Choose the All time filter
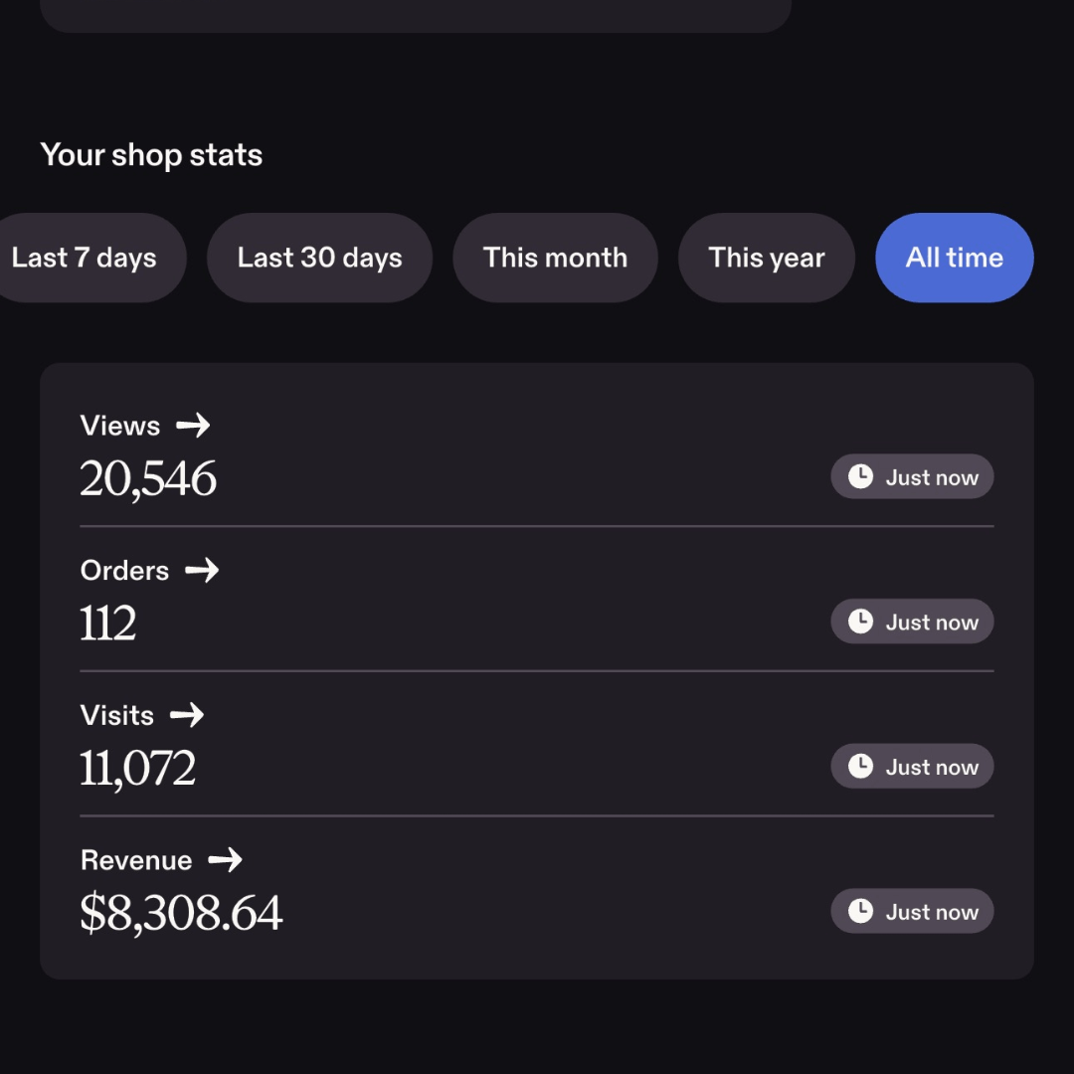 (955, 258)
